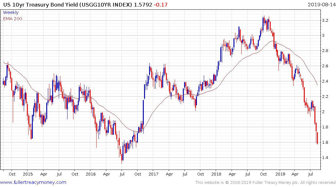The width and height of the screenshot is (336, 187).
Task: Click the x-axis label '2018'
Action: tap(216, 174)
